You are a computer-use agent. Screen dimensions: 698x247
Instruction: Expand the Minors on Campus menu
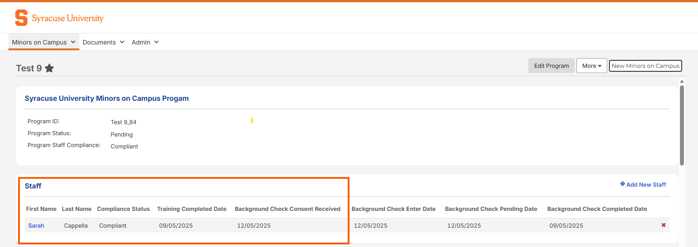(x=44, y=42)
